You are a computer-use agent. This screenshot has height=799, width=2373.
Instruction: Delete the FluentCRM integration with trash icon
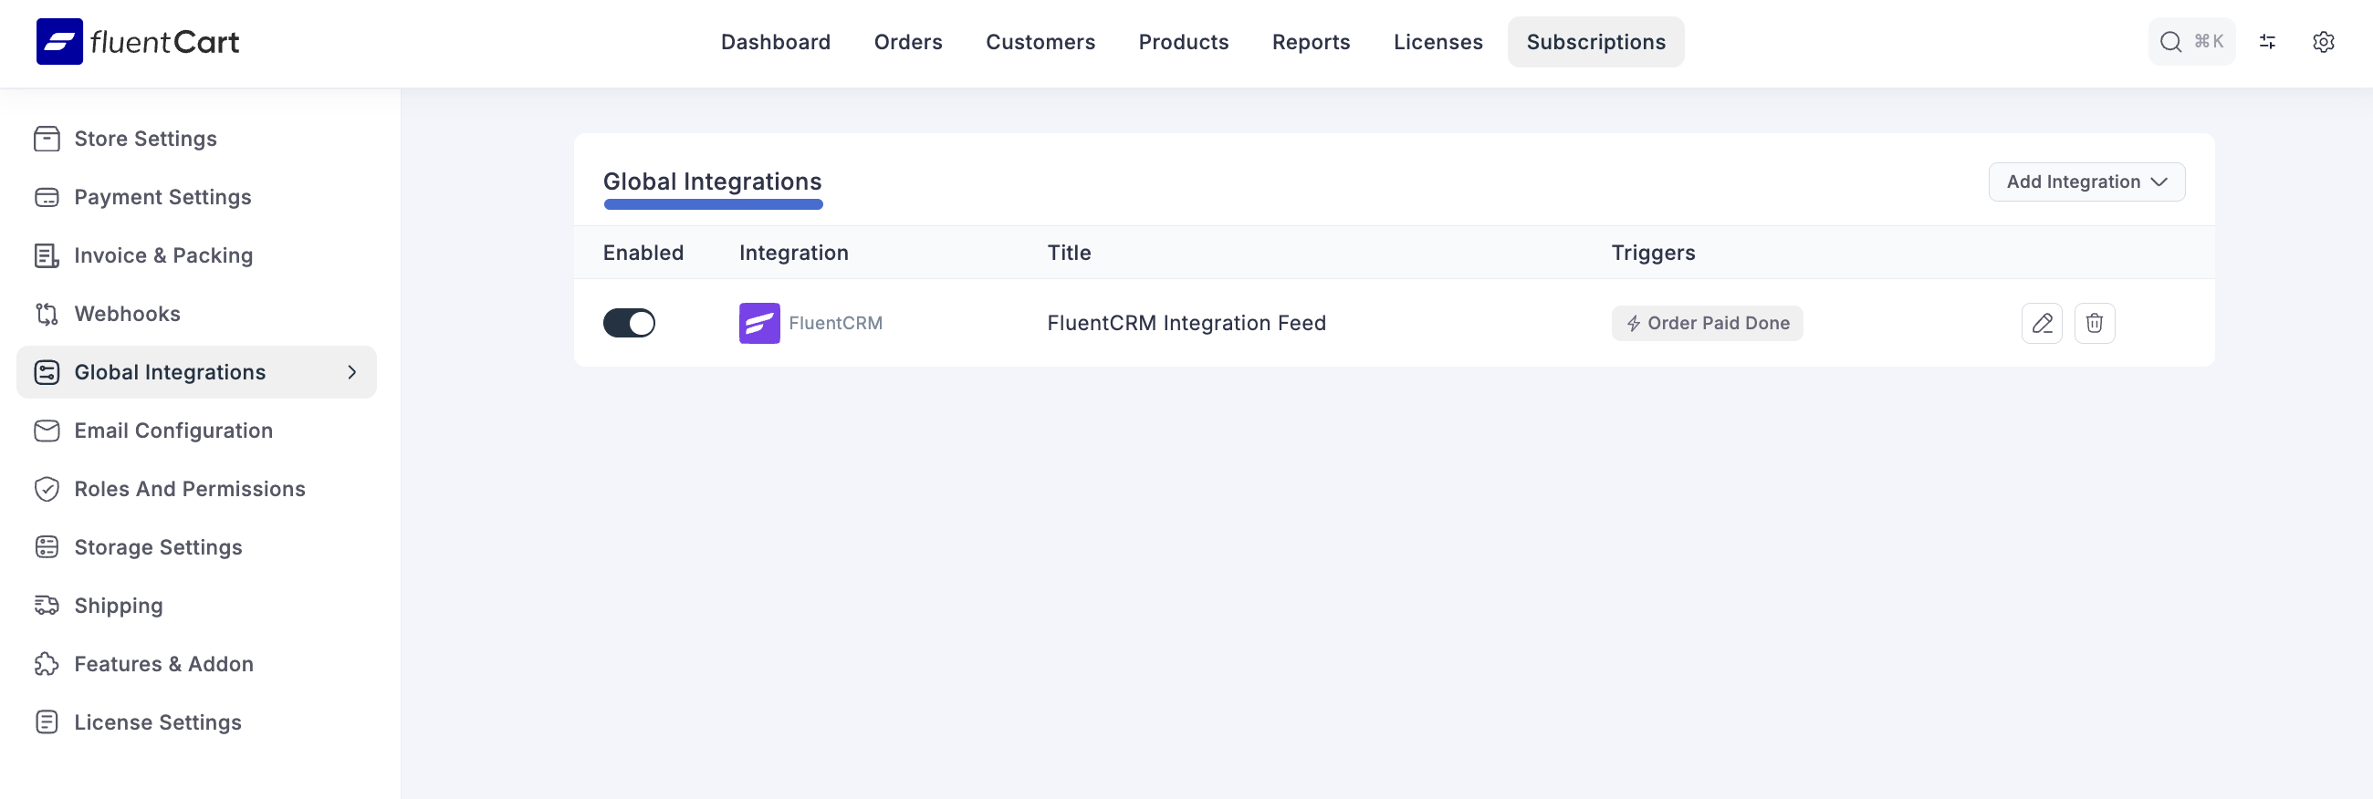2094,323
